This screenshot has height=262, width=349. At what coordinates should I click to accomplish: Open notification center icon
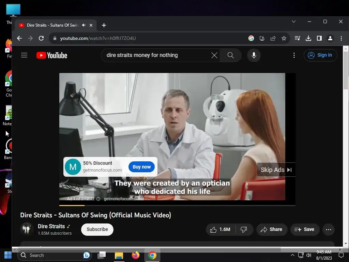click(341, 255)
